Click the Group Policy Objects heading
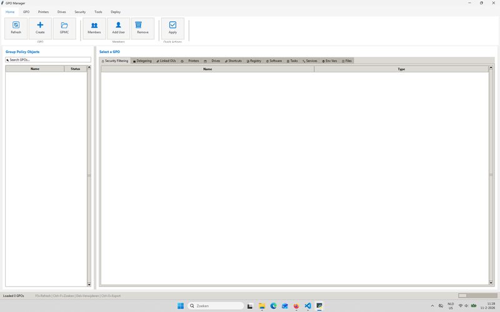Screen dimensions: 500x312 tap(22, 52)
